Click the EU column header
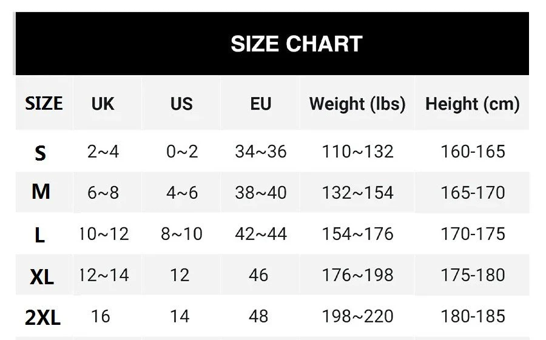Viewport: 546px width, 340px height. pos(261,104)
